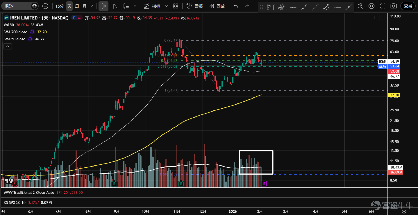This screenshot has height=215, width=418.
Task: Open the 指标 indicators menu
Action: (152, 6)
